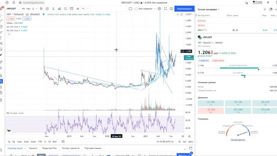Click the red sell price 1.2060 button

tap(10, 19)
